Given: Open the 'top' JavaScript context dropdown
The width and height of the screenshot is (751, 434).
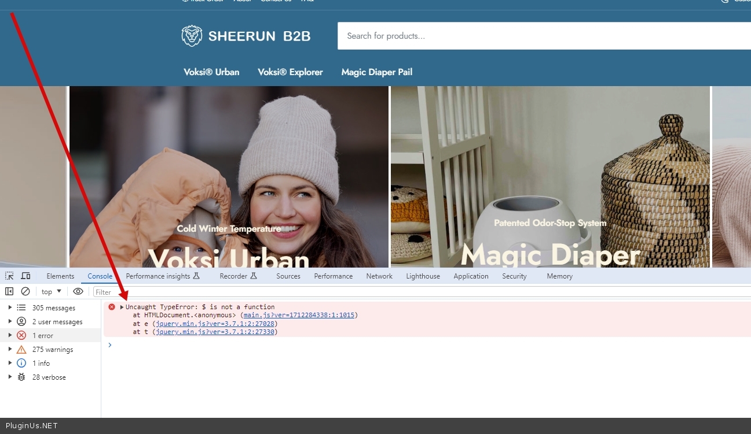Looking at the screenshot, I should (52, 292).
